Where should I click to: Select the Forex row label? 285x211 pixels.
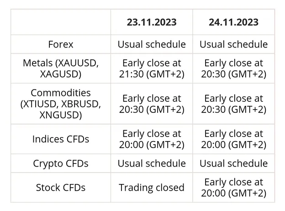(61, 44)
